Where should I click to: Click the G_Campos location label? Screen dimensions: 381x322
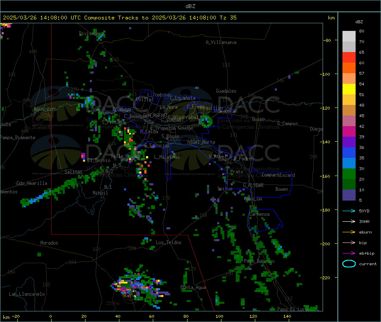coord(287,124)
